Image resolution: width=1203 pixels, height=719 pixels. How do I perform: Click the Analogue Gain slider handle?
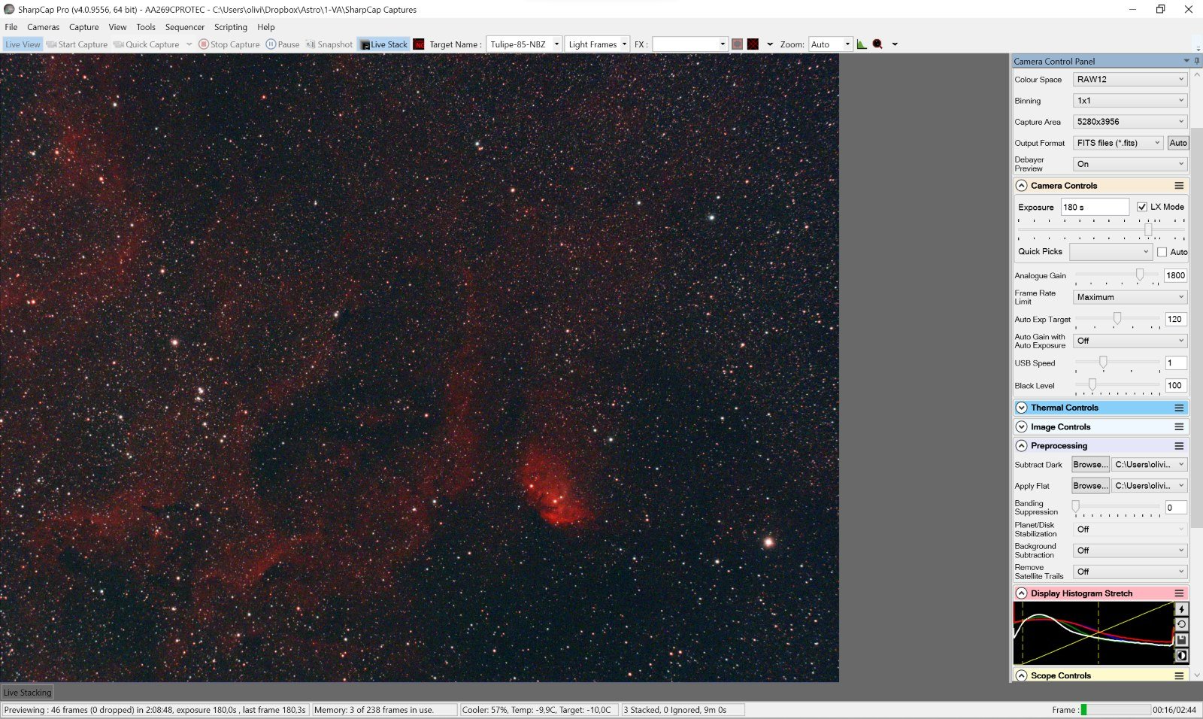pyautogui.click(x=1140, y=275)
